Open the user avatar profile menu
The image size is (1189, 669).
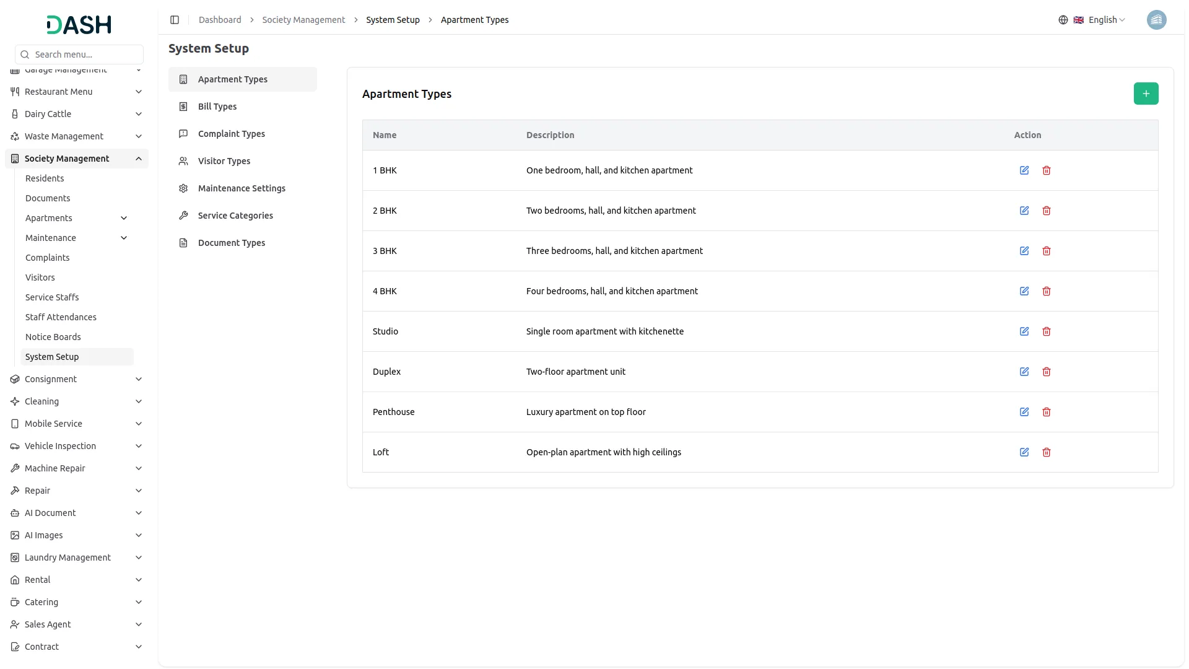point(1156,20)
